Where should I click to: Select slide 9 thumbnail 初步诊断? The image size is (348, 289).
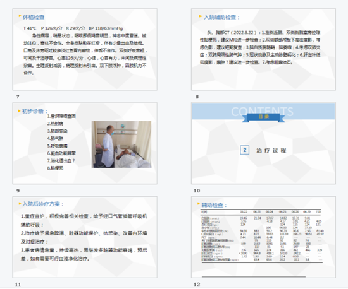click(x=85, y=143)
